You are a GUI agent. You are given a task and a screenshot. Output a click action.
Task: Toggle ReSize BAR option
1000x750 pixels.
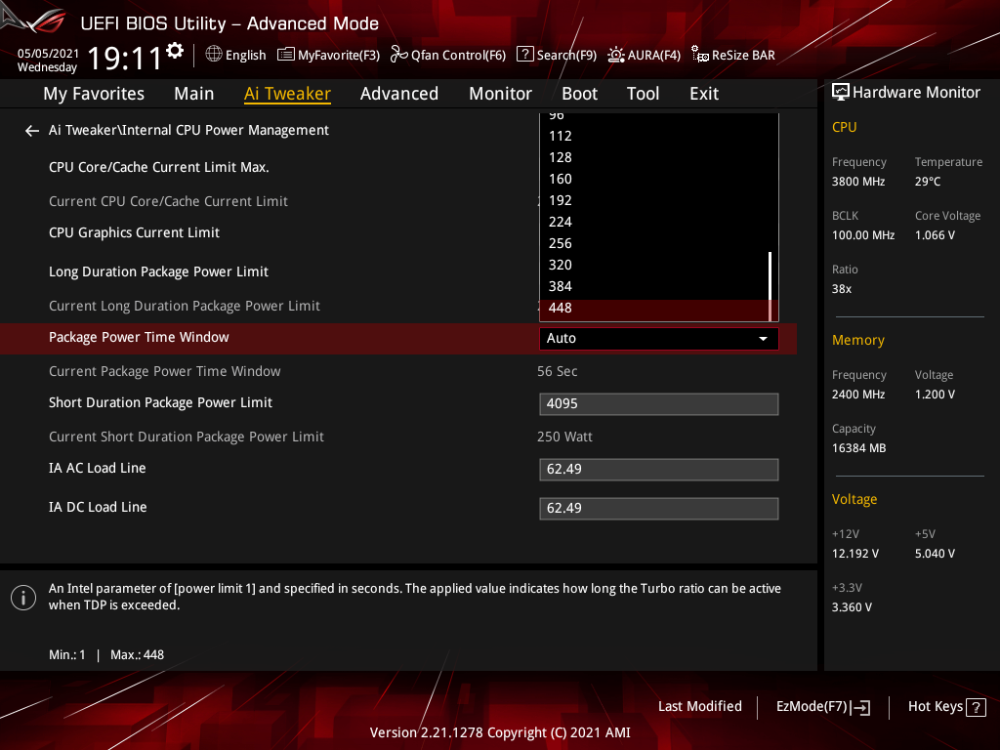732,55
